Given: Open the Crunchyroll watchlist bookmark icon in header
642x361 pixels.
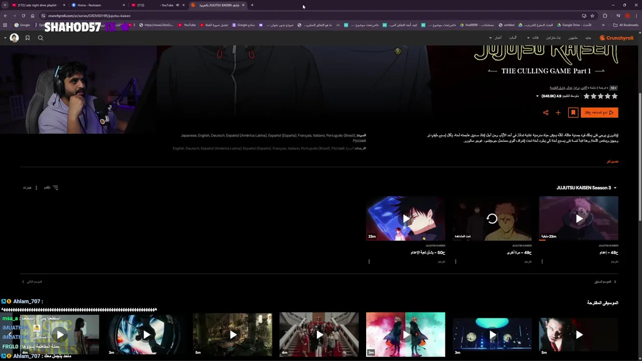Looking at the screenshot, I should (x=28, y=38).
